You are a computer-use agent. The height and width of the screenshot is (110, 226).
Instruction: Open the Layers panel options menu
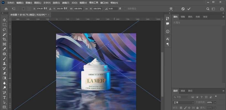point(224,91)
